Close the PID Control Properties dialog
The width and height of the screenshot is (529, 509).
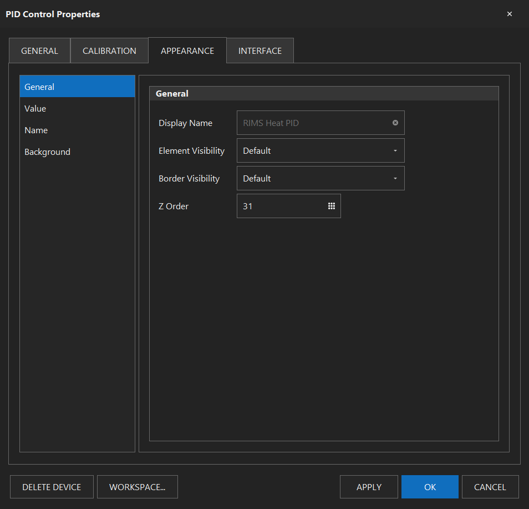[x=510, y=14]
